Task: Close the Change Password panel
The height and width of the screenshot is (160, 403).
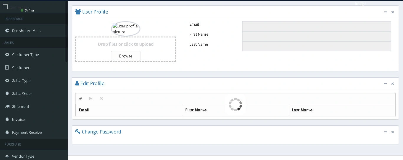Action: click(392, 132)
